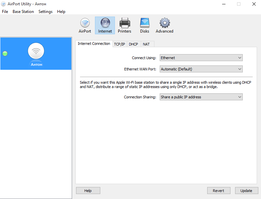Expand the Connect Using dropdown
Image resolution: width=261 pixels, height=199 pixels.
pyautogui.click(x=201, y=58)
